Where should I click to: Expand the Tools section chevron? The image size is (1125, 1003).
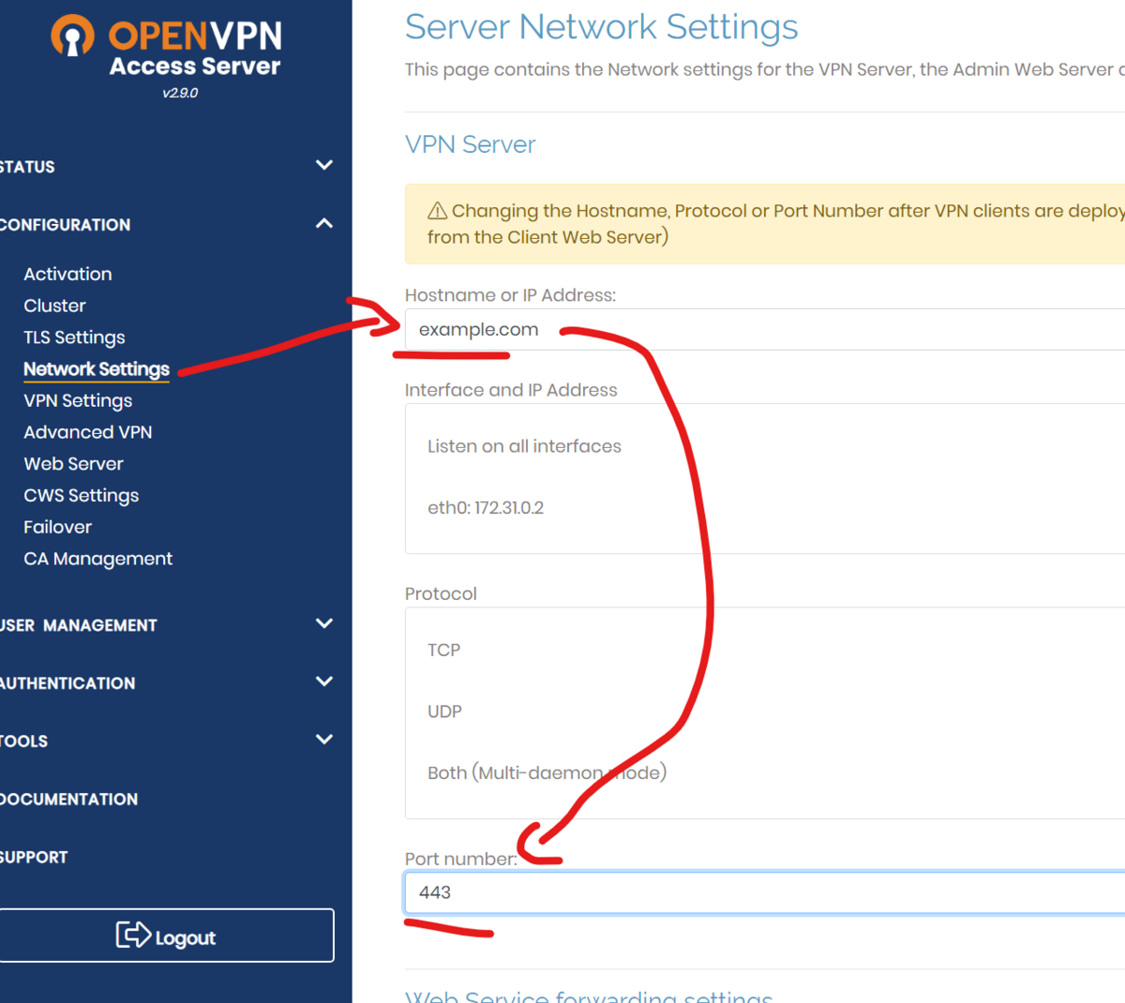[324, 739]
